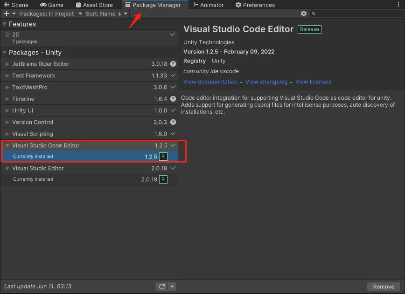The height and width of the screenshot is (294, 405).
Task: Click the Unity UI installed checkmark
Action: 173,110
